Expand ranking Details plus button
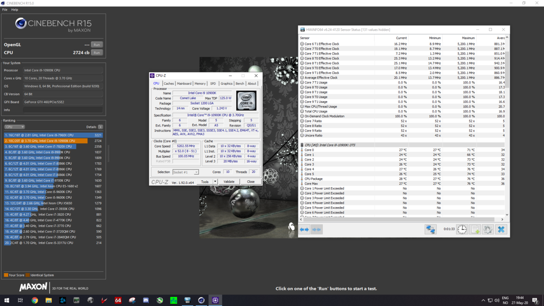This screenshot has width=544, height=306. (100, 127)
